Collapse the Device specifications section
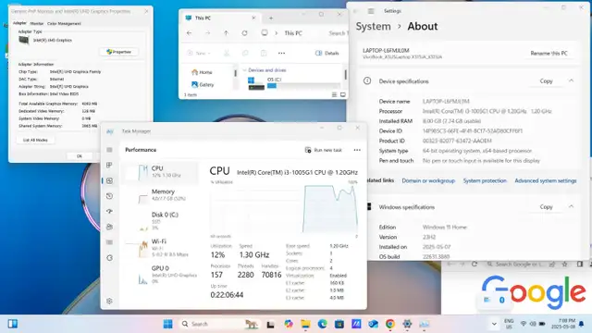This screenshot has width=592, height=333. pyautogui.click(x=572, y=80)
